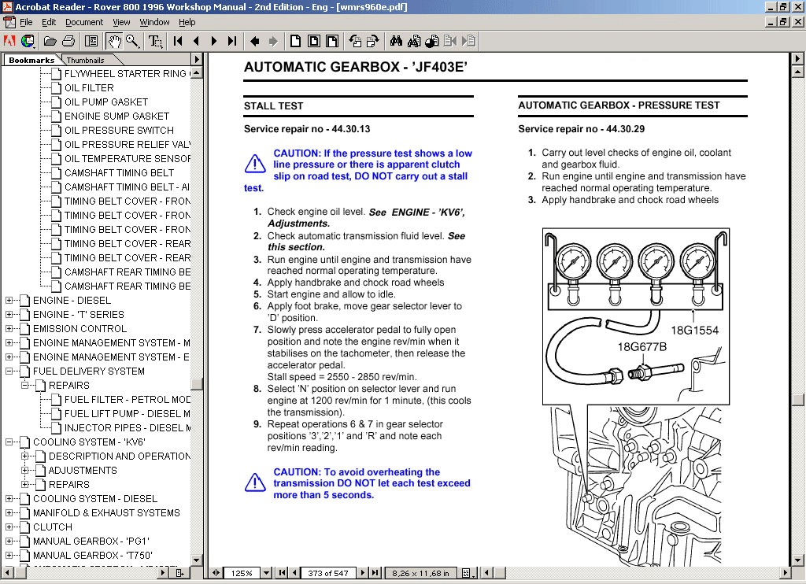Go to previous page from toolbar
Image resolution: width=806 pixels, height=584 pixels.
pyautogui.click(x=196, y=41)
